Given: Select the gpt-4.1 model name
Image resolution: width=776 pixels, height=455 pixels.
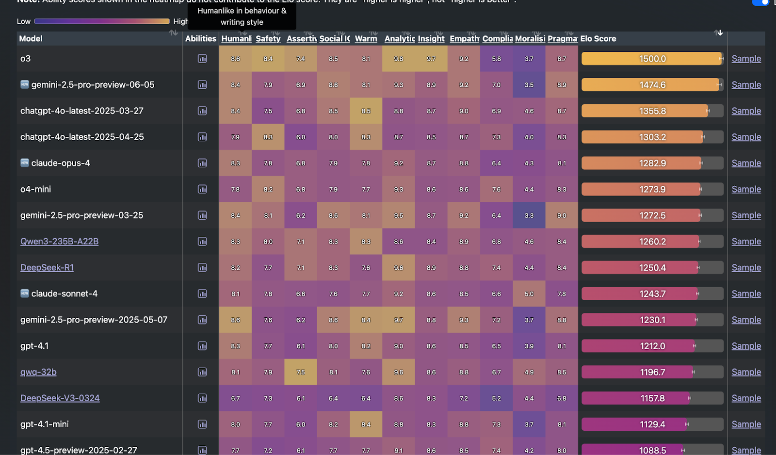Looking at the screenshot, I should point(34,346).
